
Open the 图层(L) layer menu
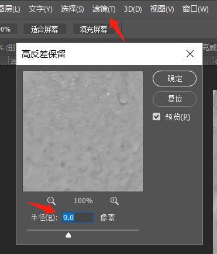click(x=10, y=9)
